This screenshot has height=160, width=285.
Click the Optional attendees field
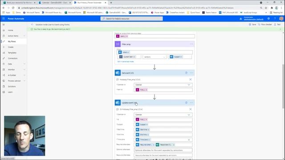pyautogui.click(x=163, y=150)
